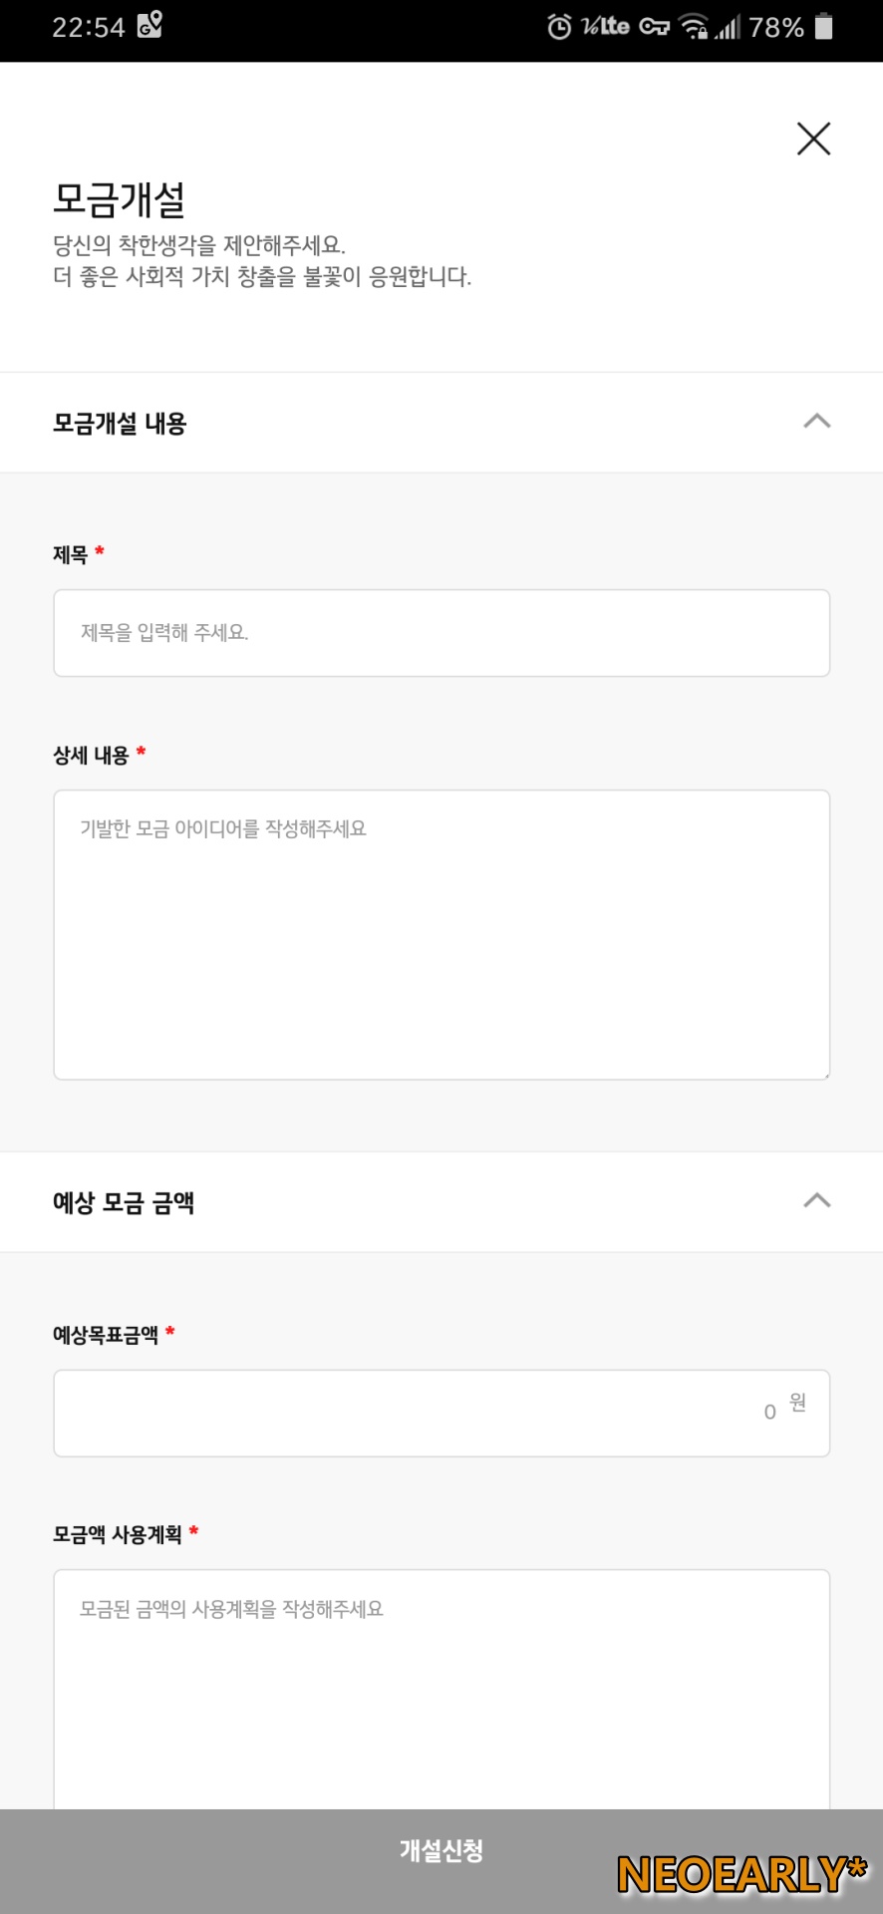This screenshot has width=883, height=1914.
Task: Collapse the 모금개설 내용 section chevron
Action: (816, 421)
